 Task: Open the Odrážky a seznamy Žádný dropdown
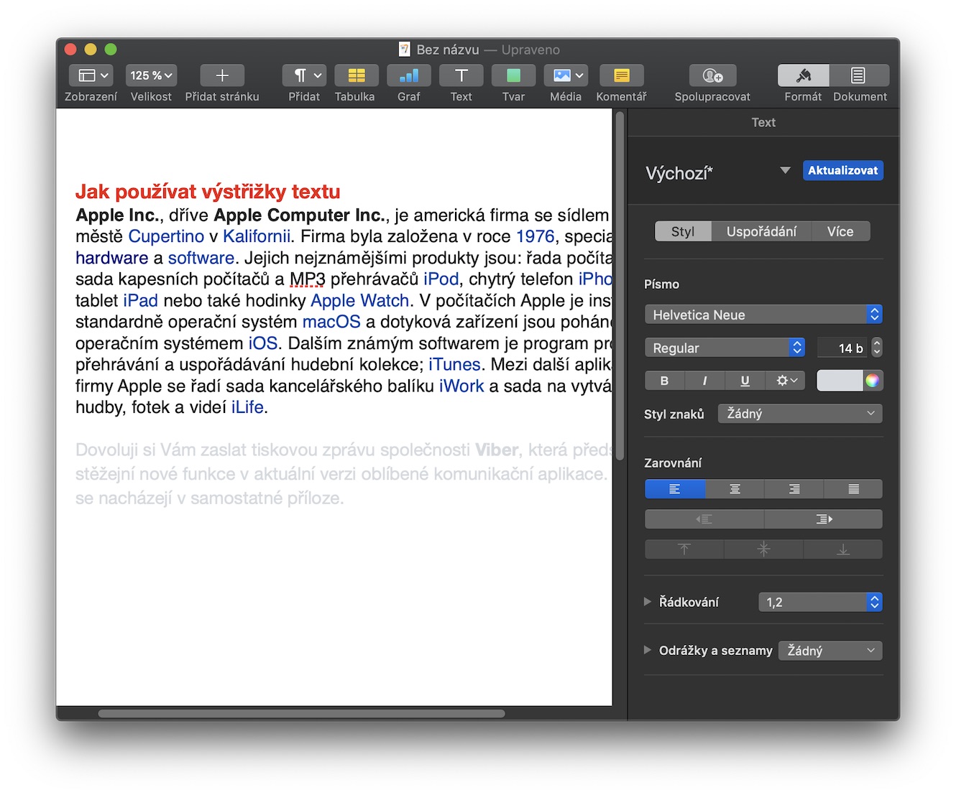coord(830,651)
